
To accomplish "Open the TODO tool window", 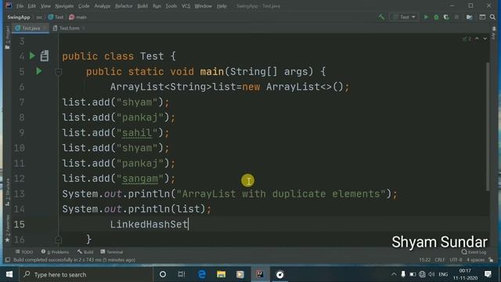I will 24,252.
